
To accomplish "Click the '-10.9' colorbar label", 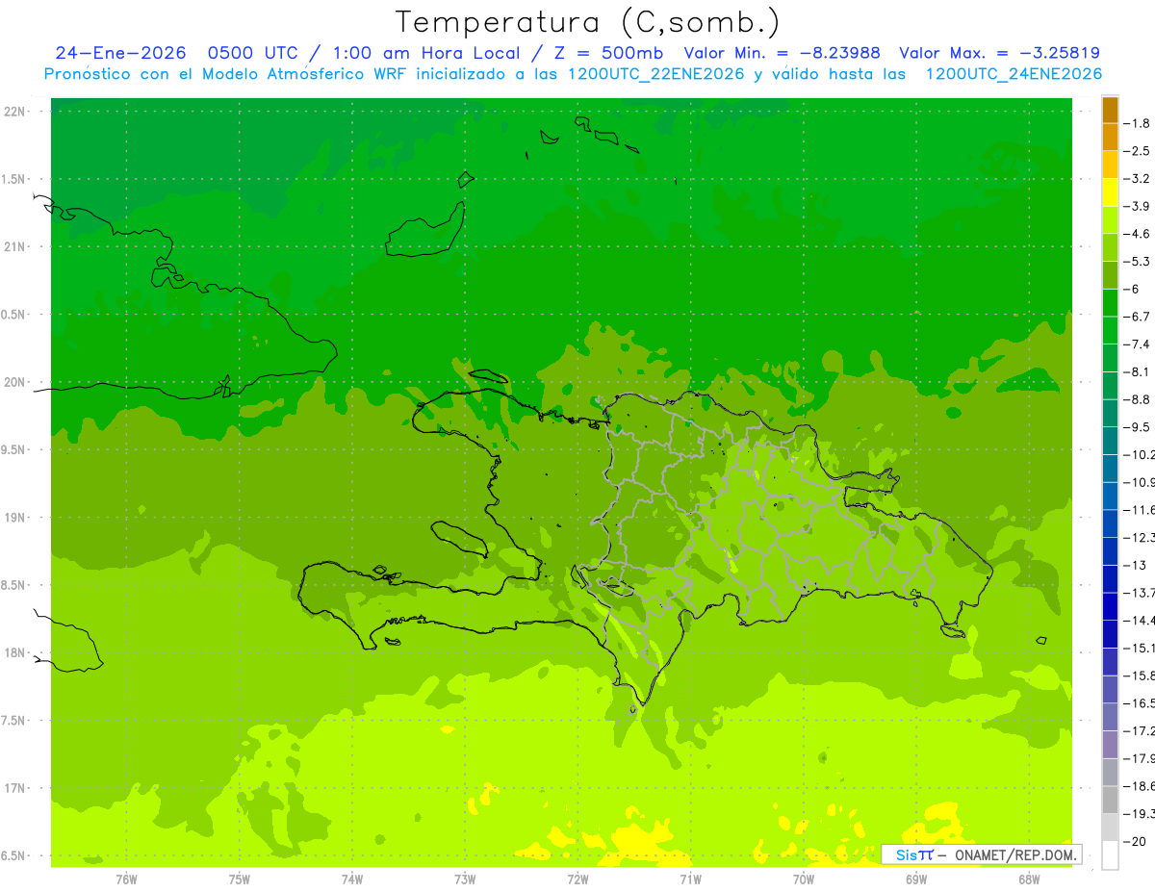I will 1141,481.
